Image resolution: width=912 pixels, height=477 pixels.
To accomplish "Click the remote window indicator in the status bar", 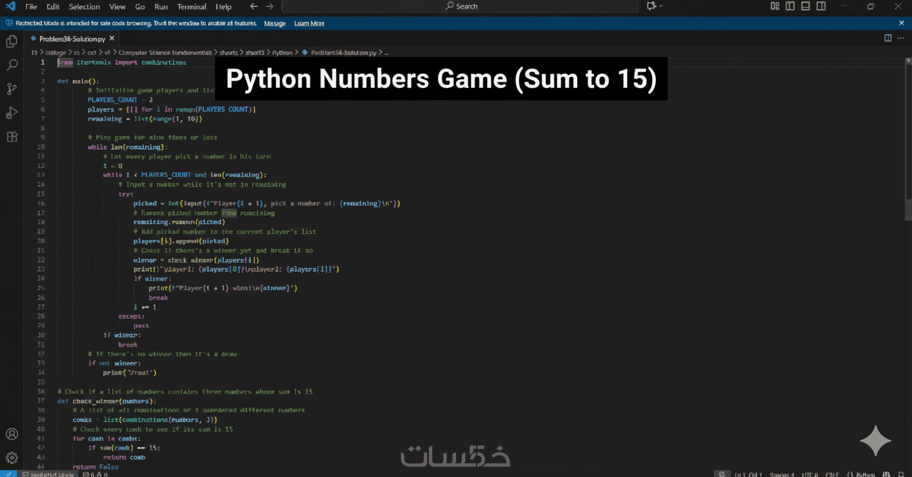I will click(8, 474).
